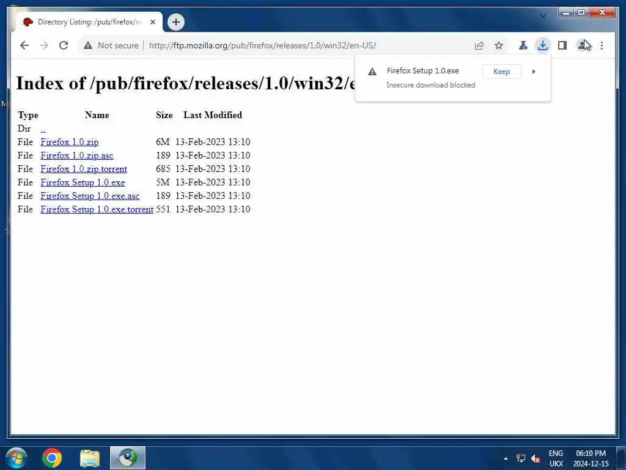Bookmark this page with the star
This screenshot has width=626, height=470.
(x=499, y=45)
